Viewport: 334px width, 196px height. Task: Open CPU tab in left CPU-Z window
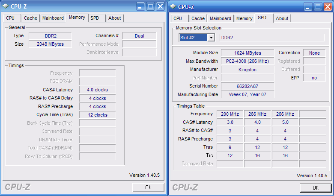pos(12,18)
